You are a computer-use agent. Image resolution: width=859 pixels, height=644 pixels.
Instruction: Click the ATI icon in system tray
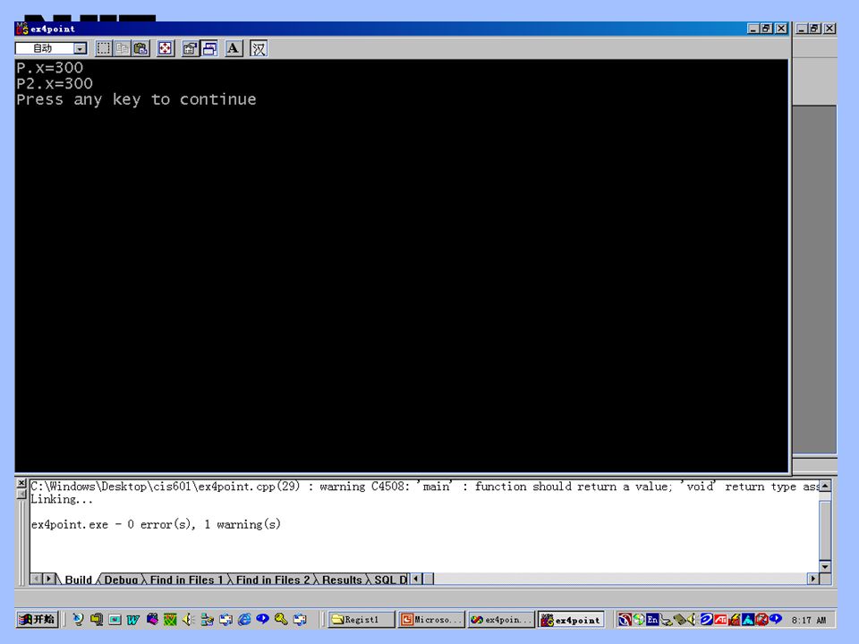[720, 619]
